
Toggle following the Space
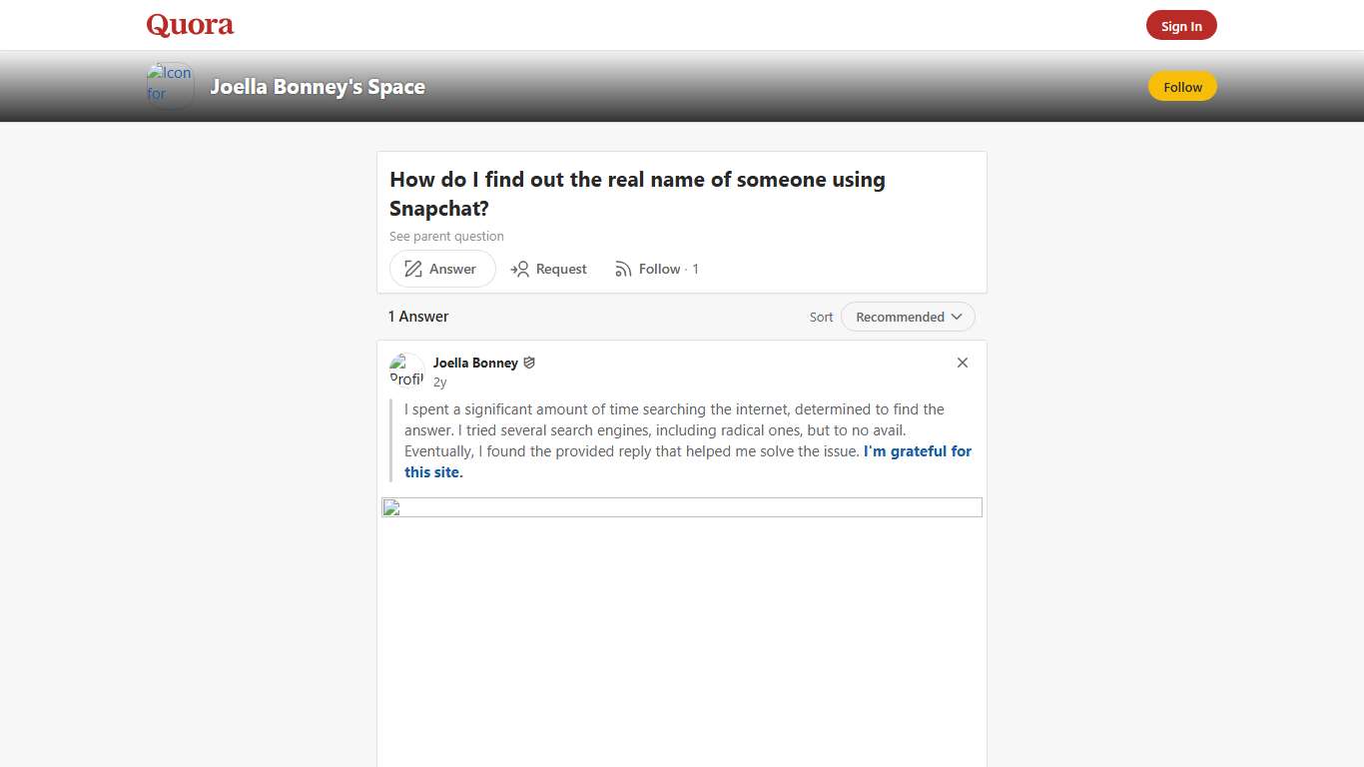(x=1182, y=87)
